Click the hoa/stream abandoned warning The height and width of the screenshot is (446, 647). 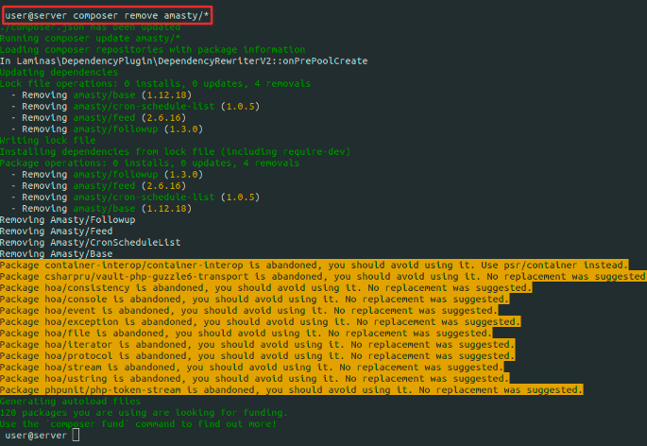pyautogui.click(x=251, y=368)
